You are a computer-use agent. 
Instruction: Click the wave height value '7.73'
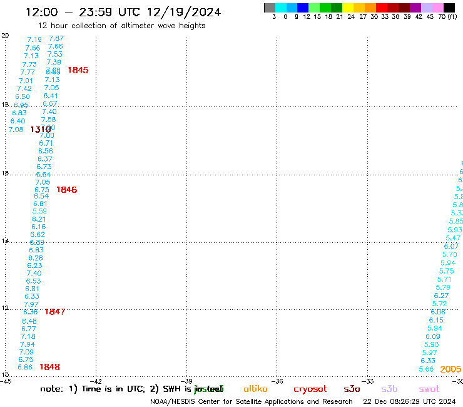pos(29,64)
